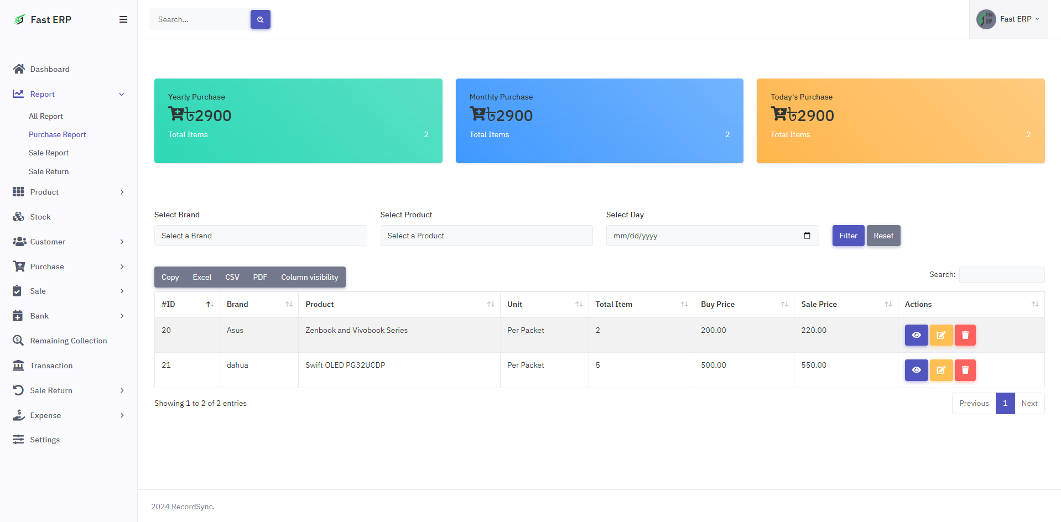Go to Sale Report in the submenu

point(49,153)
